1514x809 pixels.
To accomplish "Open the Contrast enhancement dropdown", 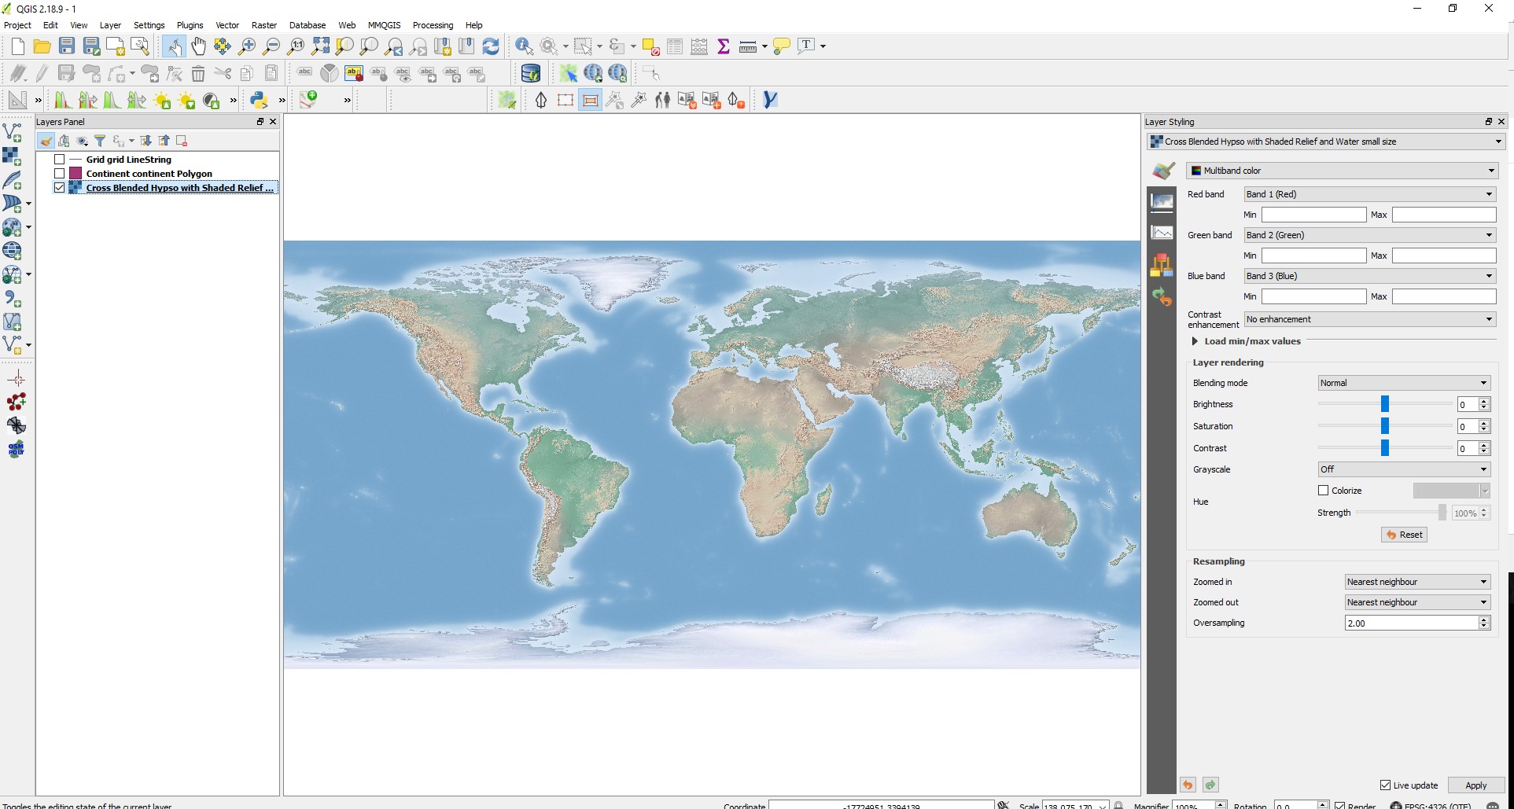I will tap(1369, 319).
